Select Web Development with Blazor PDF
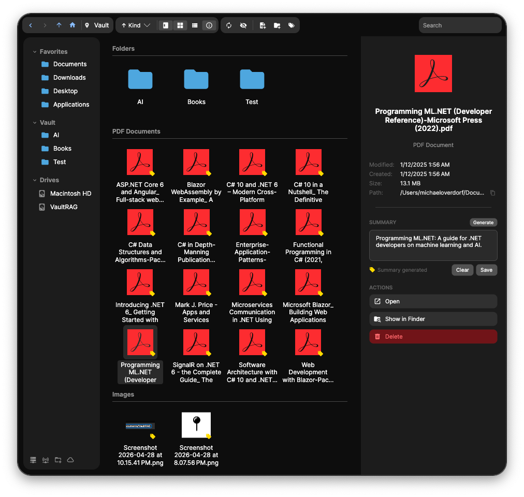The width and height of the screenshot is (524, 497). (308, 342)
